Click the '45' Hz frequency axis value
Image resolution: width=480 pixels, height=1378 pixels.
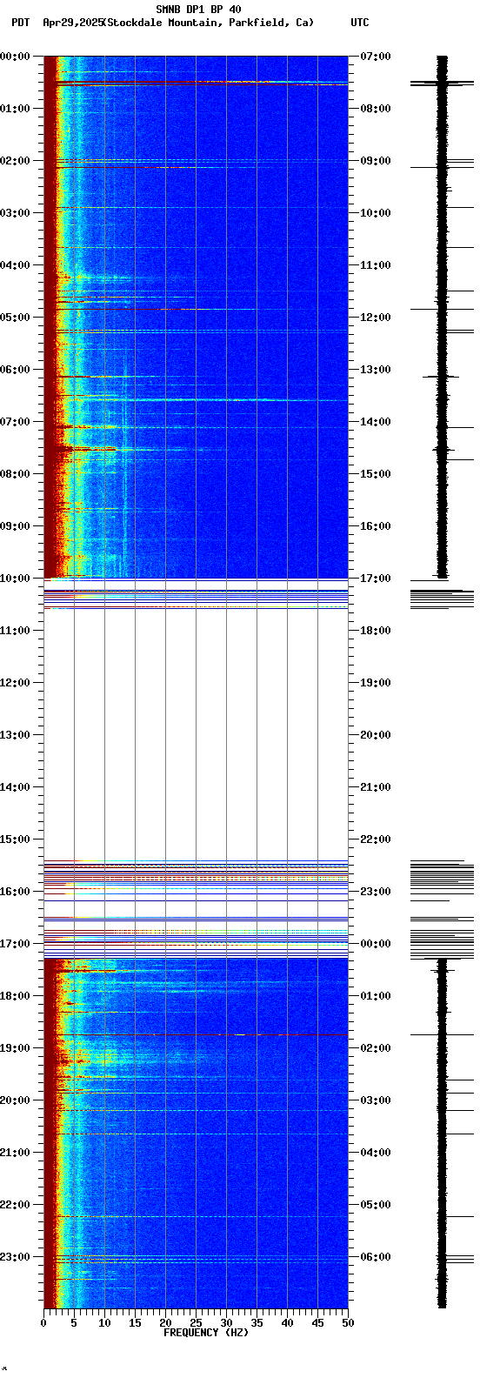[317, 1323]
